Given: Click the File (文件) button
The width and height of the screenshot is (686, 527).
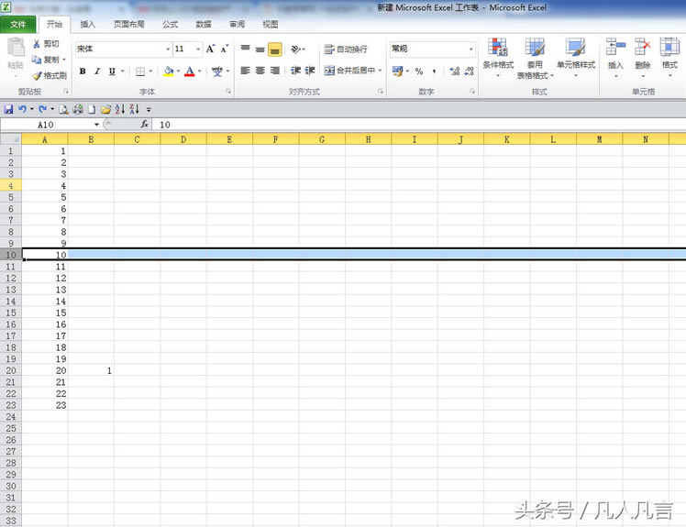Looking at the screenshot, I should (x=18, y=25).
